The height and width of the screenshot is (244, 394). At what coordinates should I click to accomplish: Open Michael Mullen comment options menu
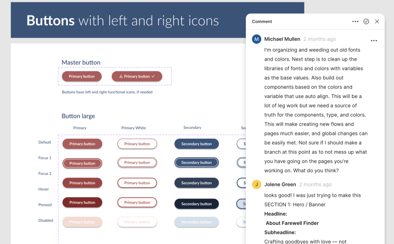click(x=374, y=40)
